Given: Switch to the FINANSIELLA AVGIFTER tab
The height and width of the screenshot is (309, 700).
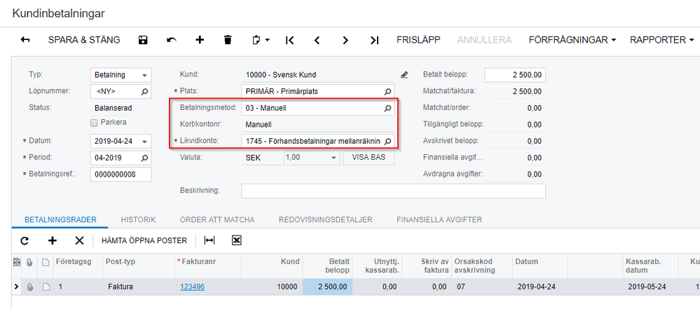Looking at the screenshot, I should pos(439,220).
